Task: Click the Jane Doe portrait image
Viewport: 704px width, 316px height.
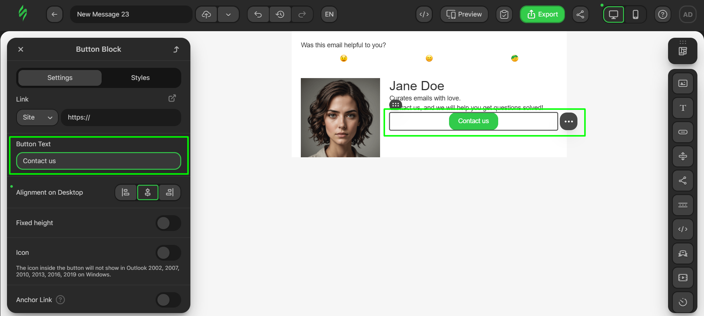Action: 340,118
